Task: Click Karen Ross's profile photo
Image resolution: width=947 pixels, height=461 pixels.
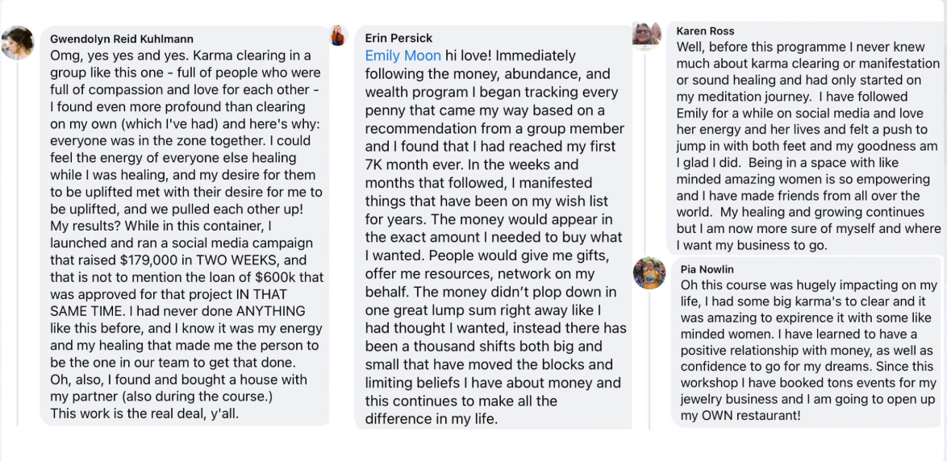Action: coord(647,34)
